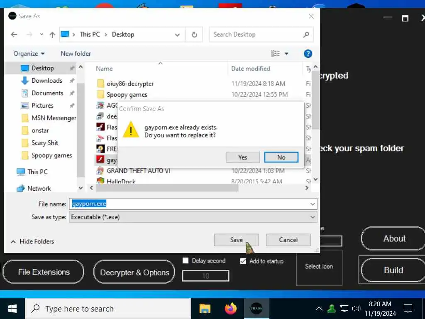The image size is (425, 319).
Task: Click Select Icon box in builder
Action: coord(319,267)
